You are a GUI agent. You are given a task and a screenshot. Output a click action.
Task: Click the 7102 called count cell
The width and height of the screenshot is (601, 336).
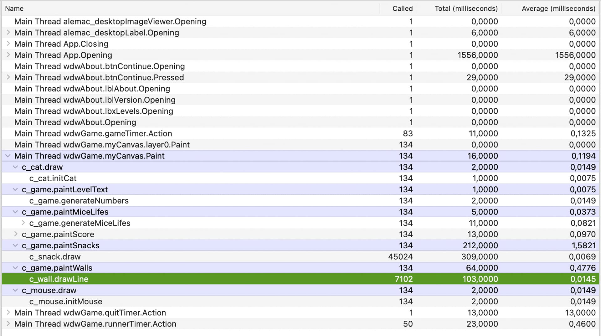pyautogui.click(x=404, y=279)
